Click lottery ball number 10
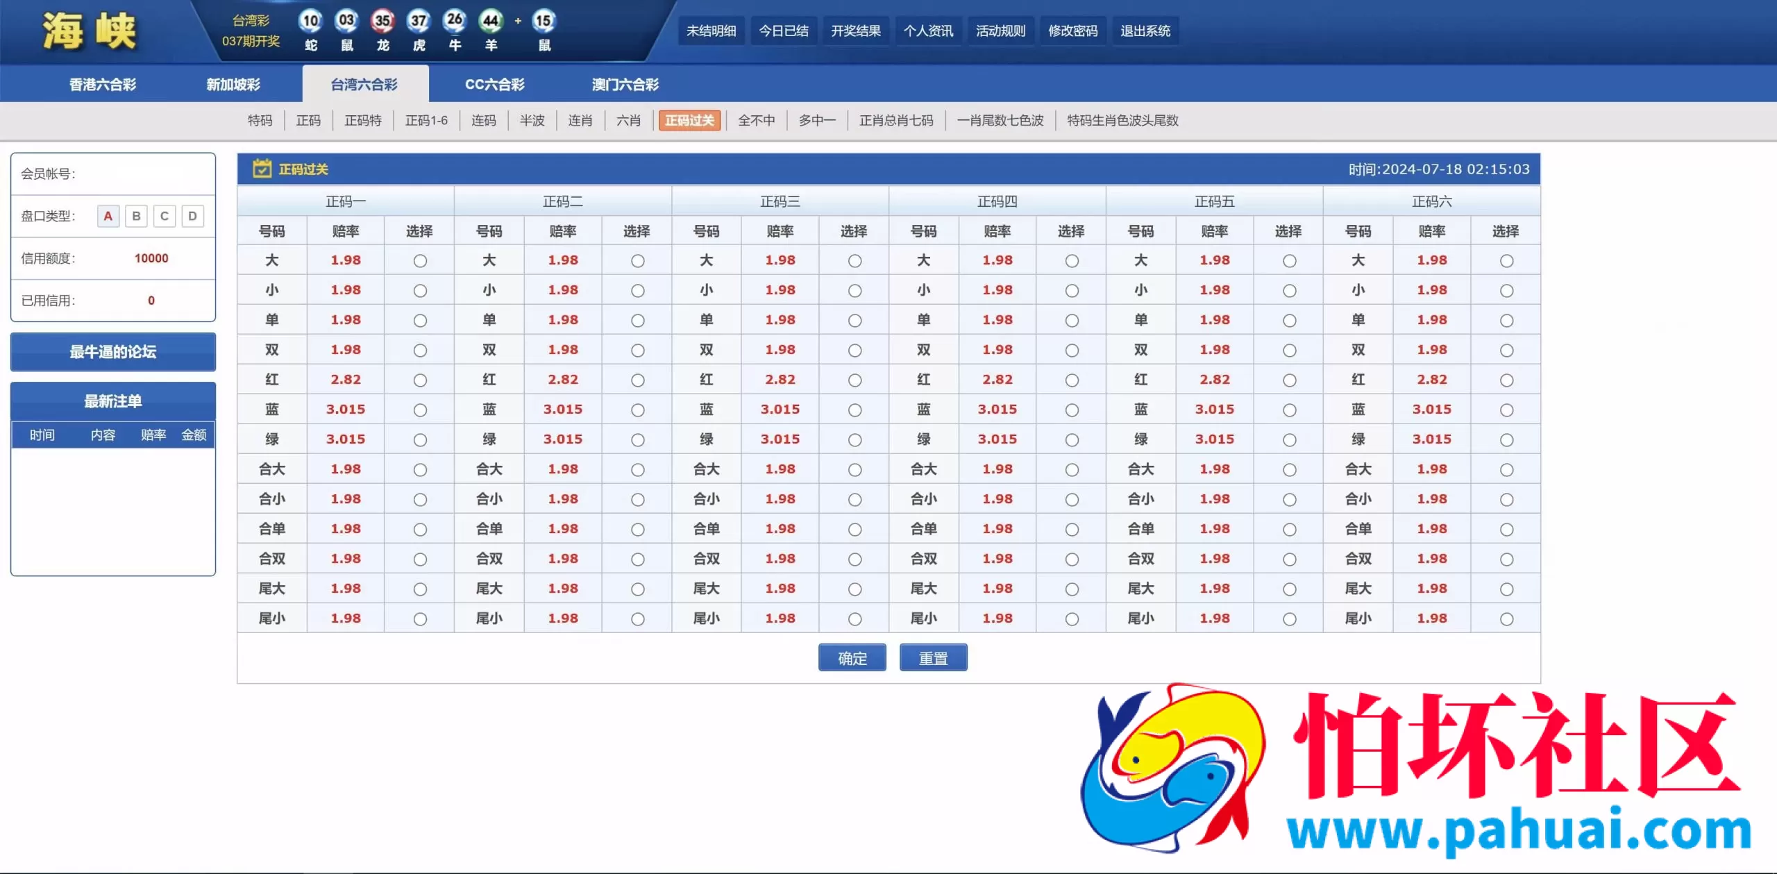The image size is (1777, 874). click(x=310, y=21)
